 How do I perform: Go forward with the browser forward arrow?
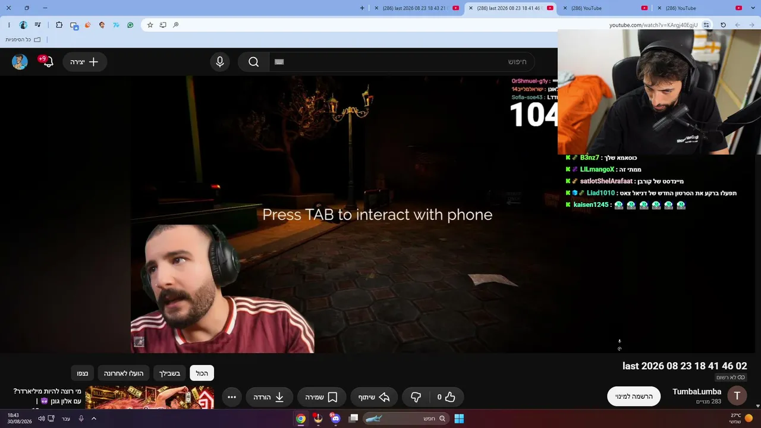(x=738, y=25)
